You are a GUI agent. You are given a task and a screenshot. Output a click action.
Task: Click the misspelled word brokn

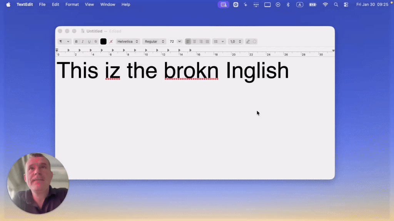[x=191, y=71]
